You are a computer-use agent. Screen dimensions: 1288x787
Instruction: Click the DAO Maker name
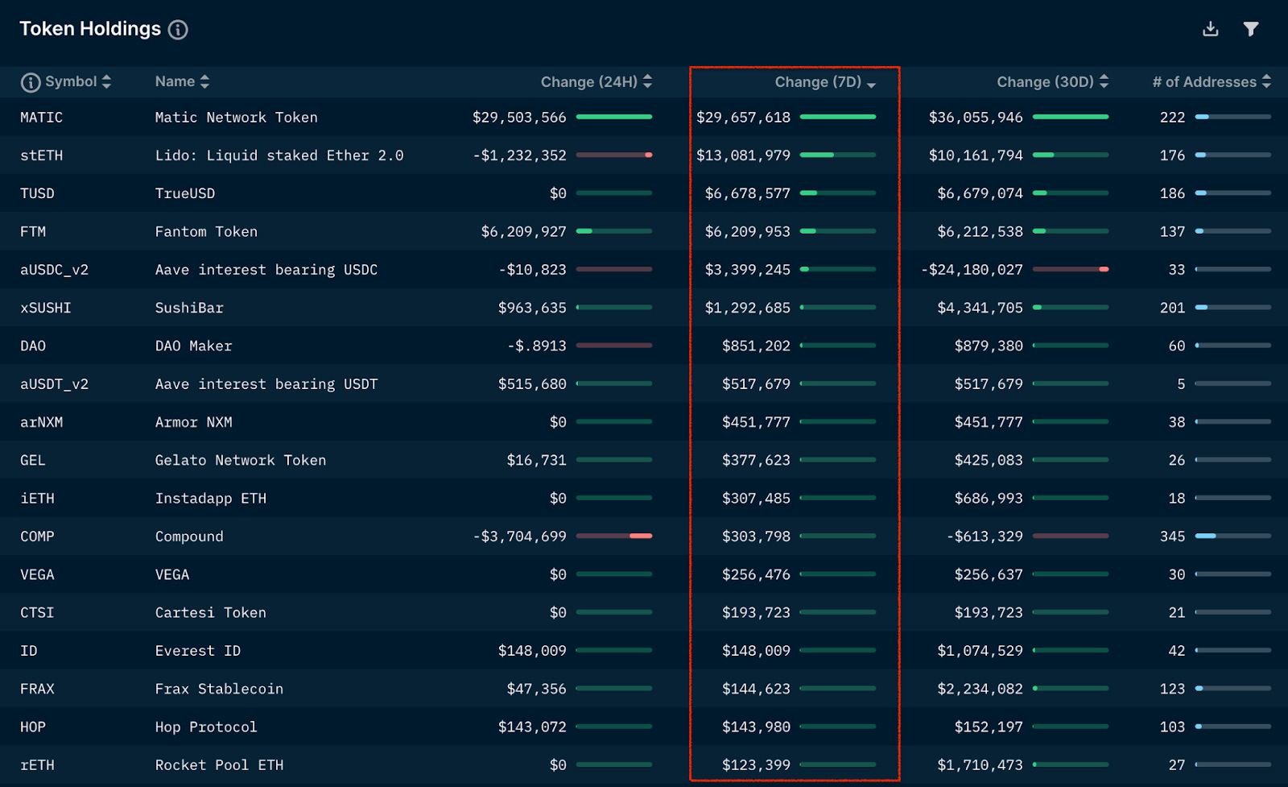coord(193,346)
